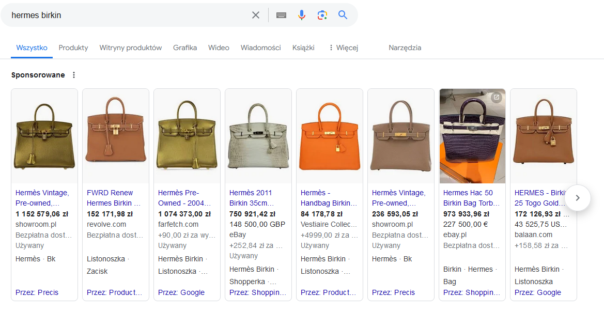Viewport: 604px width, 312px height.
Task: Start voice search with microphone
Action: pos(302,15)
